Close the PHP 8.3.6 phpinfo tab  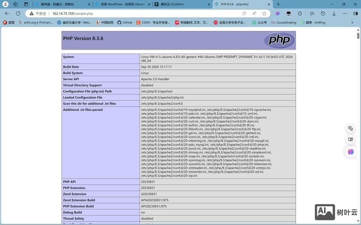point(269,4)
